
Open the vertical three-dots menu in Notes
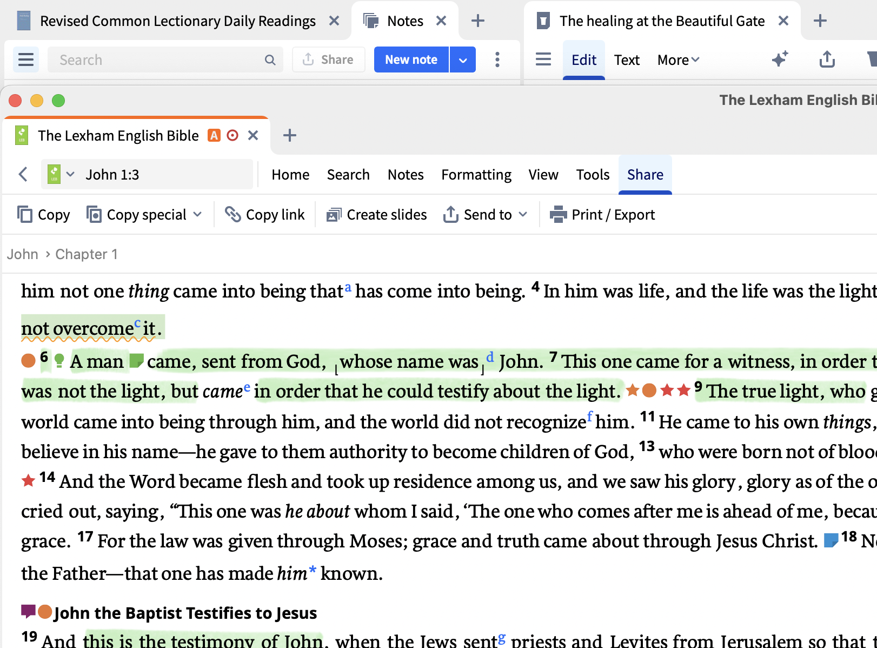pyautogui.click(x=497, y=59)
